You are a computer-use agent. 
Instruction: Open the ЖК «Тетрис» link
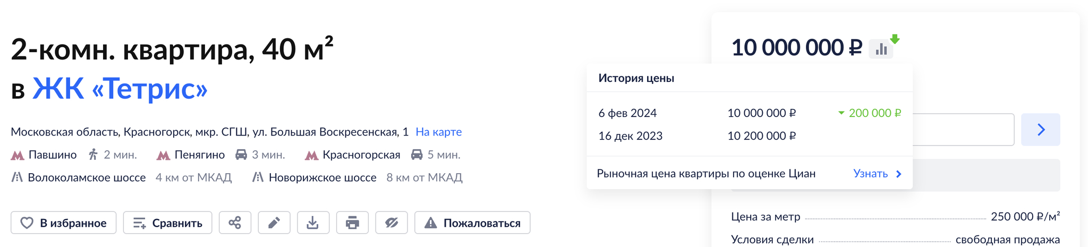pyautogui.click(x=120, y=88)
